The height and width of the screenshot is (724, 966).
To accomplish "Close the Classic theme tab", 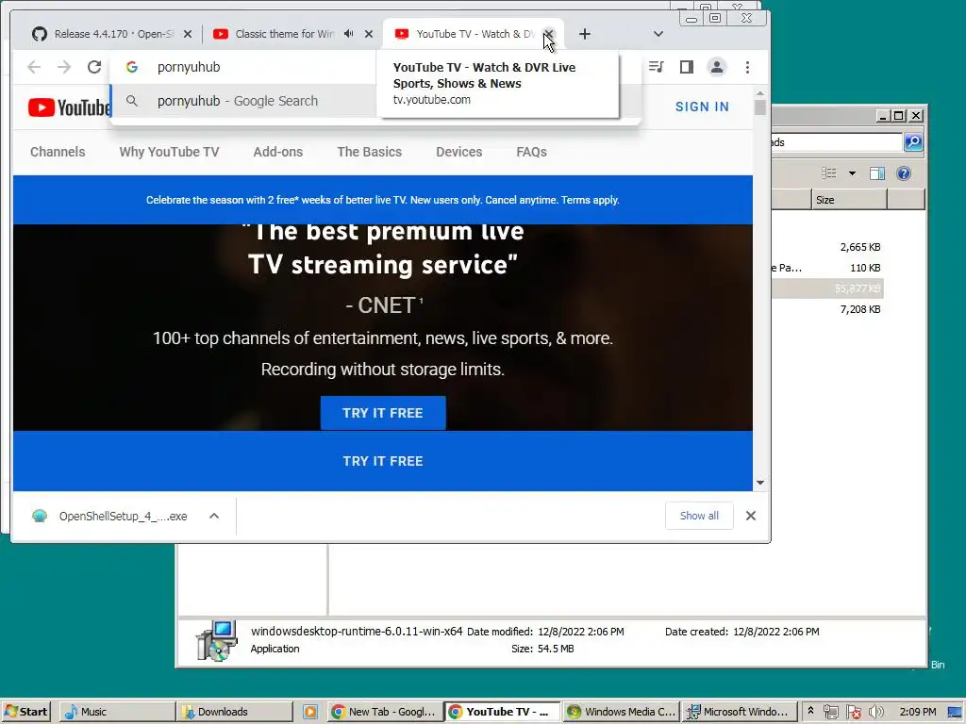I will (369, 34).
